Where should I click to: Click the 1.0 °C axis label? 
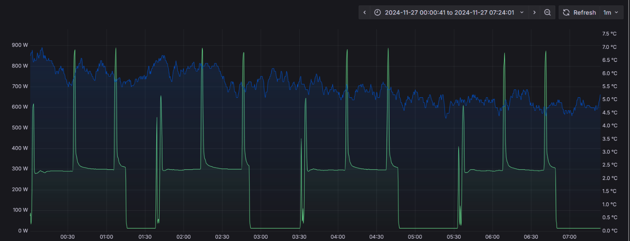tap(609, 204)
